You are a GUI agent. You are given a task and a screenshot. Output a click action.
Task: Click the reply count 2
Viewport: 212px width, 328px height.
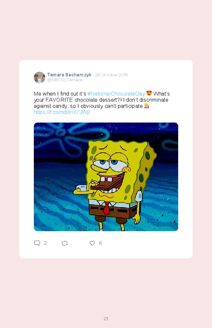(45, 243)
